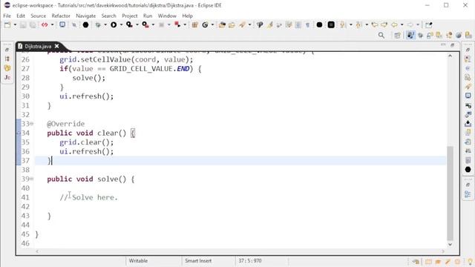The image size is (475, 267).
Task: Click the Coverage run icon
Action: click(129, 24)
